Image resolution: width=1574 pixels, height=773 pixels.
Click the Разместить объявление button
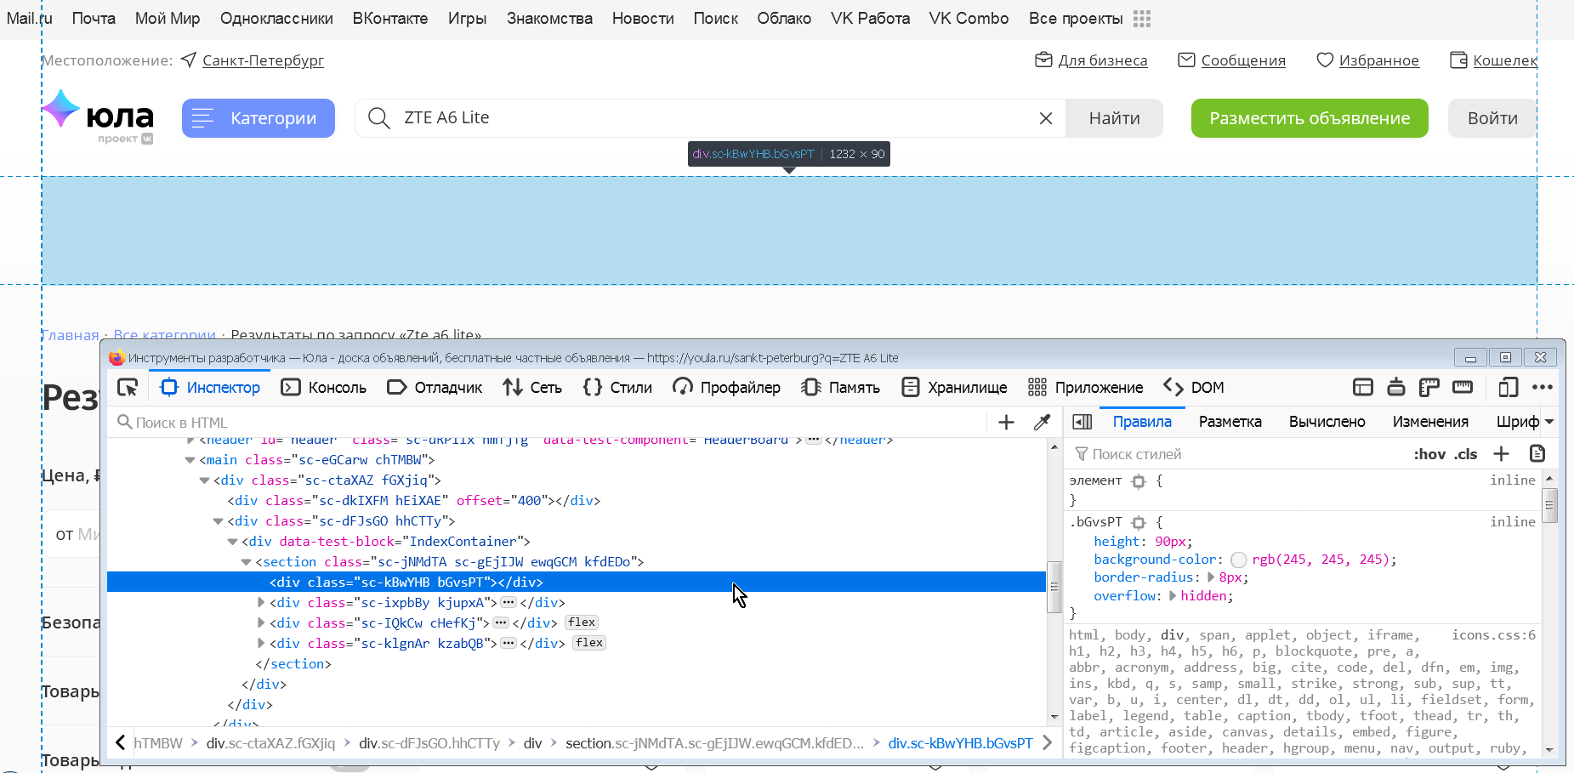pos(1310,118)
